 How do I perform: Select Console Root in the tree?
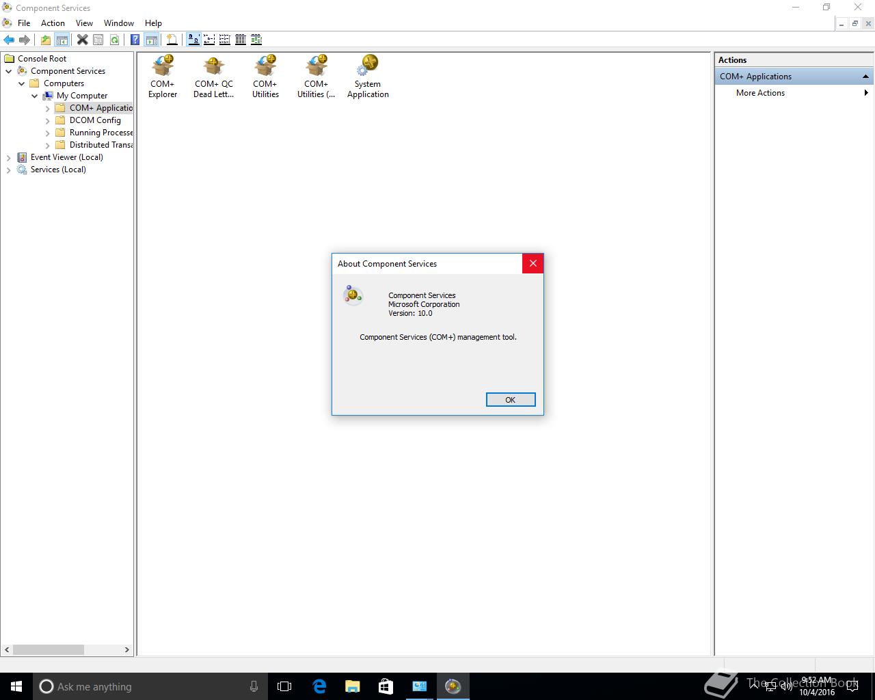42,59
